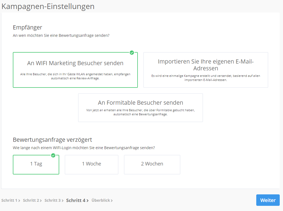Pick 'An Formitable Besucher senden' option

pyautogui.click(x=141, y=108)
